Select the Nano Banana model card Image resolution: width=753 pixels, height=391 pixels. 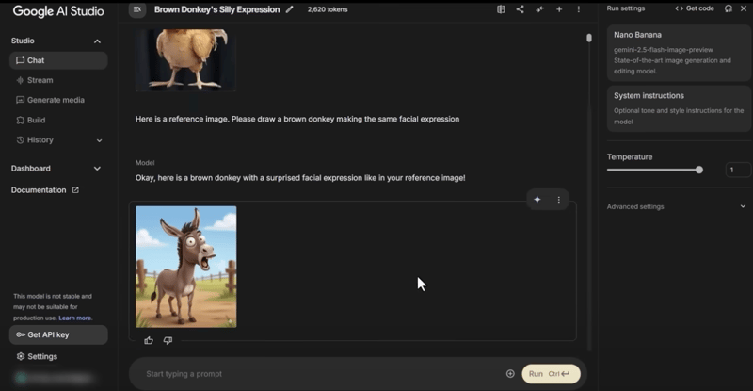[679, 53]
